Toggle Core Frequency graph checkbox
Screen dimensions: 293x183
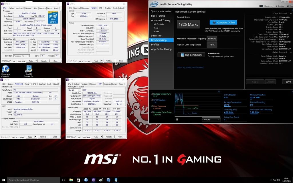(152, 106)
